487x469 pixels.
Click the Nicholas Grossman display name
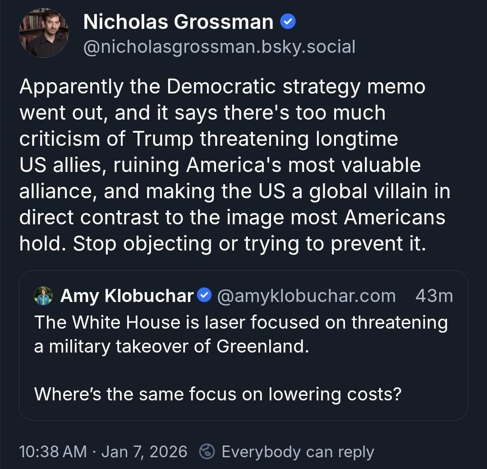[x=178, y=22]
